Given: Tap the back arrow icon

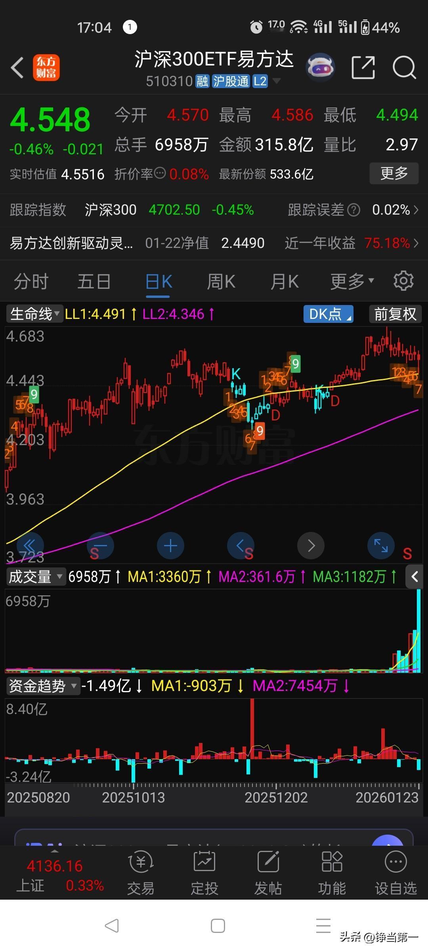Looking at the screenshot, I should [17, 67].
